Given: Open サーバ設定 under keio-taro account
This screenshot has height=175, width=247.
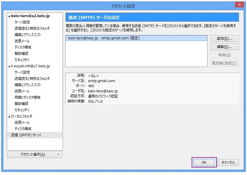Looking at the screenshot, I should 22,22.
